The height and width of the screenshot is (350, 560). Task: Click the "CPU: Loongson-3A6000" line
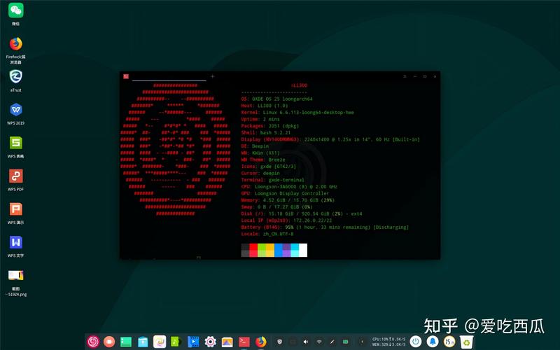(x=289, y=187)
